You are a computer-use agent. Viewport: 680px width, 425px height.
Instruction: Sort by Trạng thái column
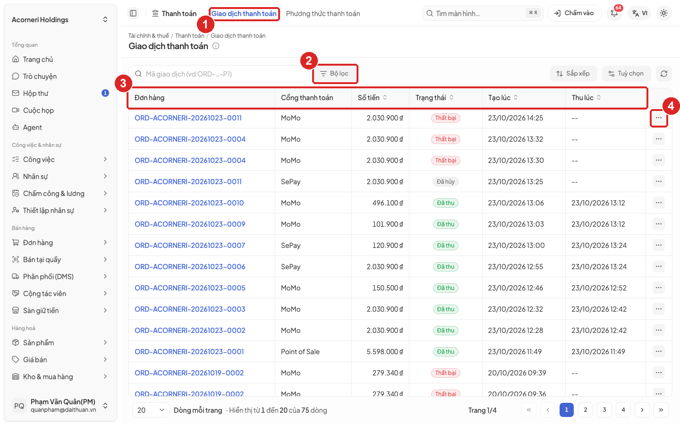tap(434, 97)
